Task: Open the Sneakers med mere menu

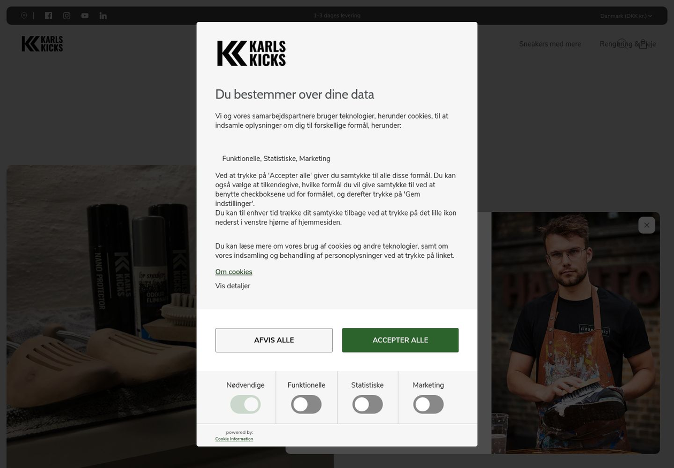Action: pyautogui.click(x=550, y=44)
